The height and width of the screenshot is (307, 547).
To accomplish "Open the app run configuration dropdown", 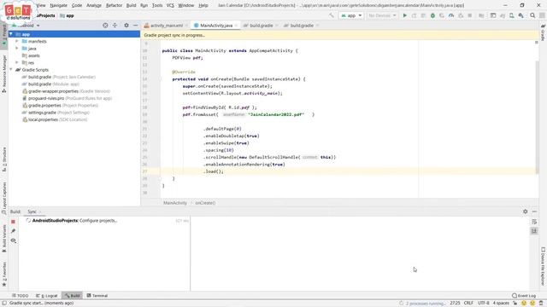I will coord(351,15).
